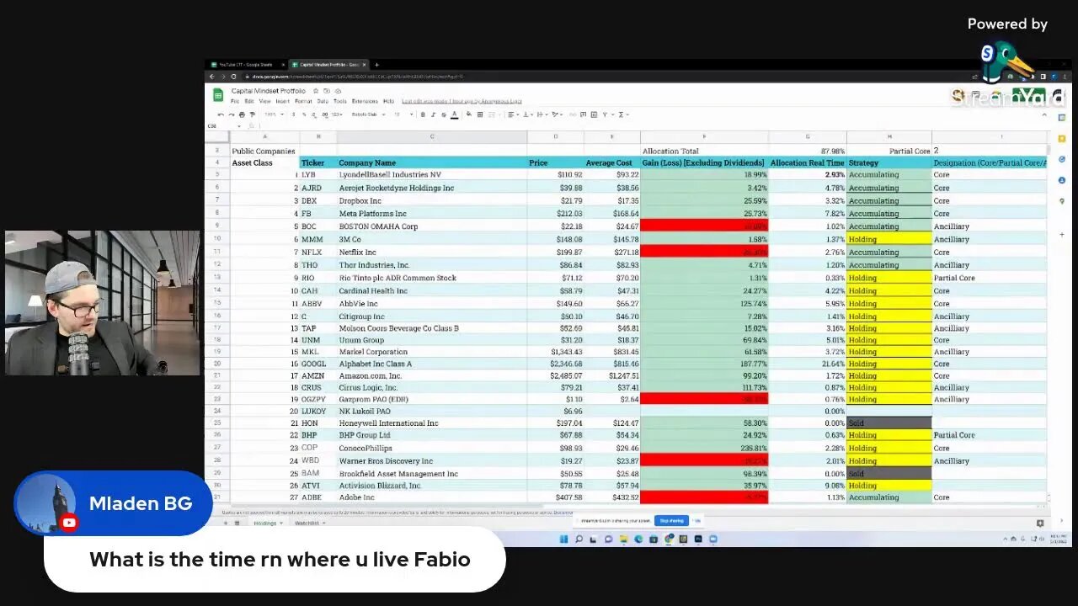Click the move document folder icon

[x=327, y=91]
